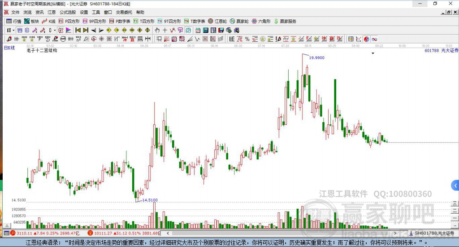Jump to first bar with skip-back icon

[x=78, y=30]
